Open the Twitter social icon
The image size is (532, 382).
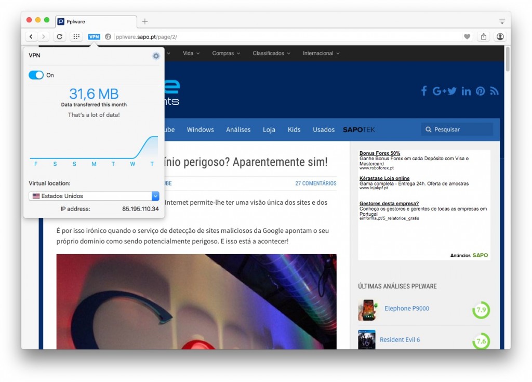point(452,91)
